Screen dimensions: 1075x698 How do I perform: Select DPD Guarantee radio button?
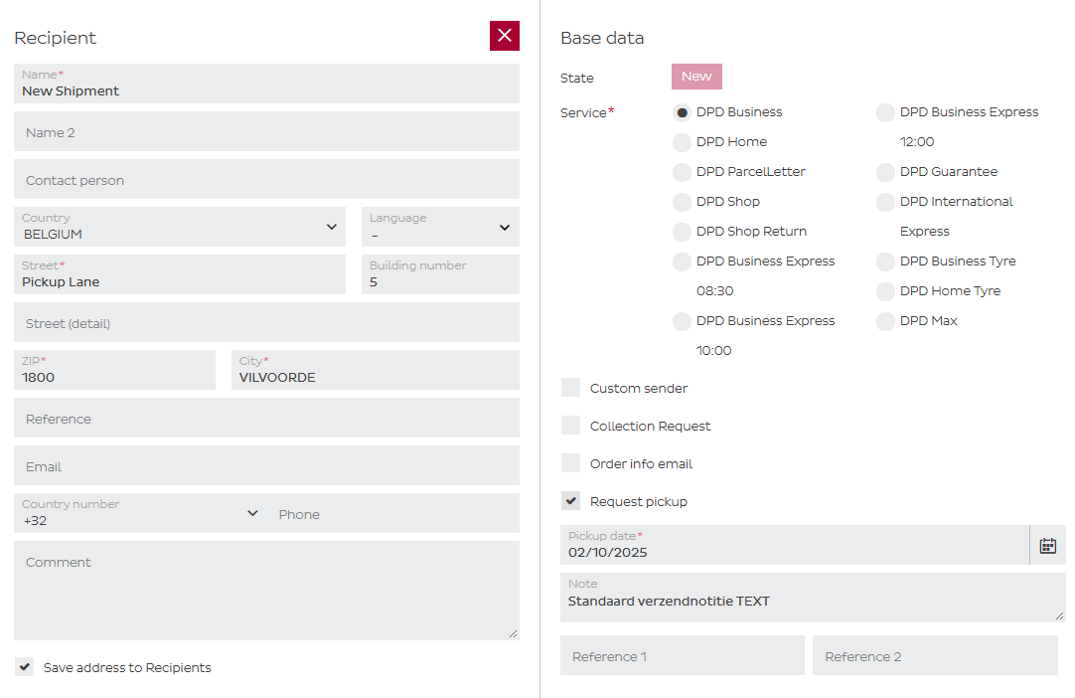pos(885,172)
